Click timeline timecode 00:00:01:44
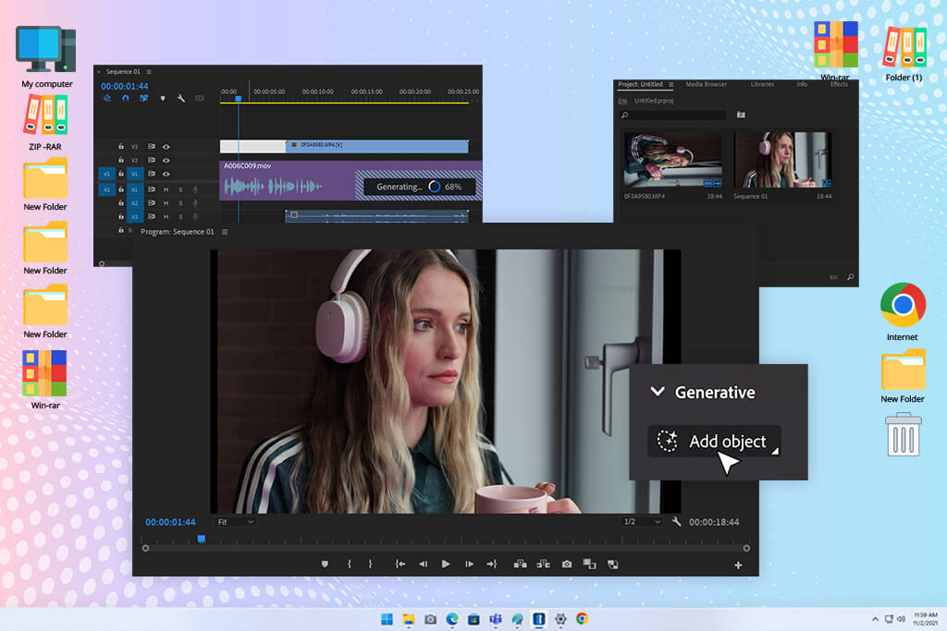This screenshot has height=631, width=947. 125,86
